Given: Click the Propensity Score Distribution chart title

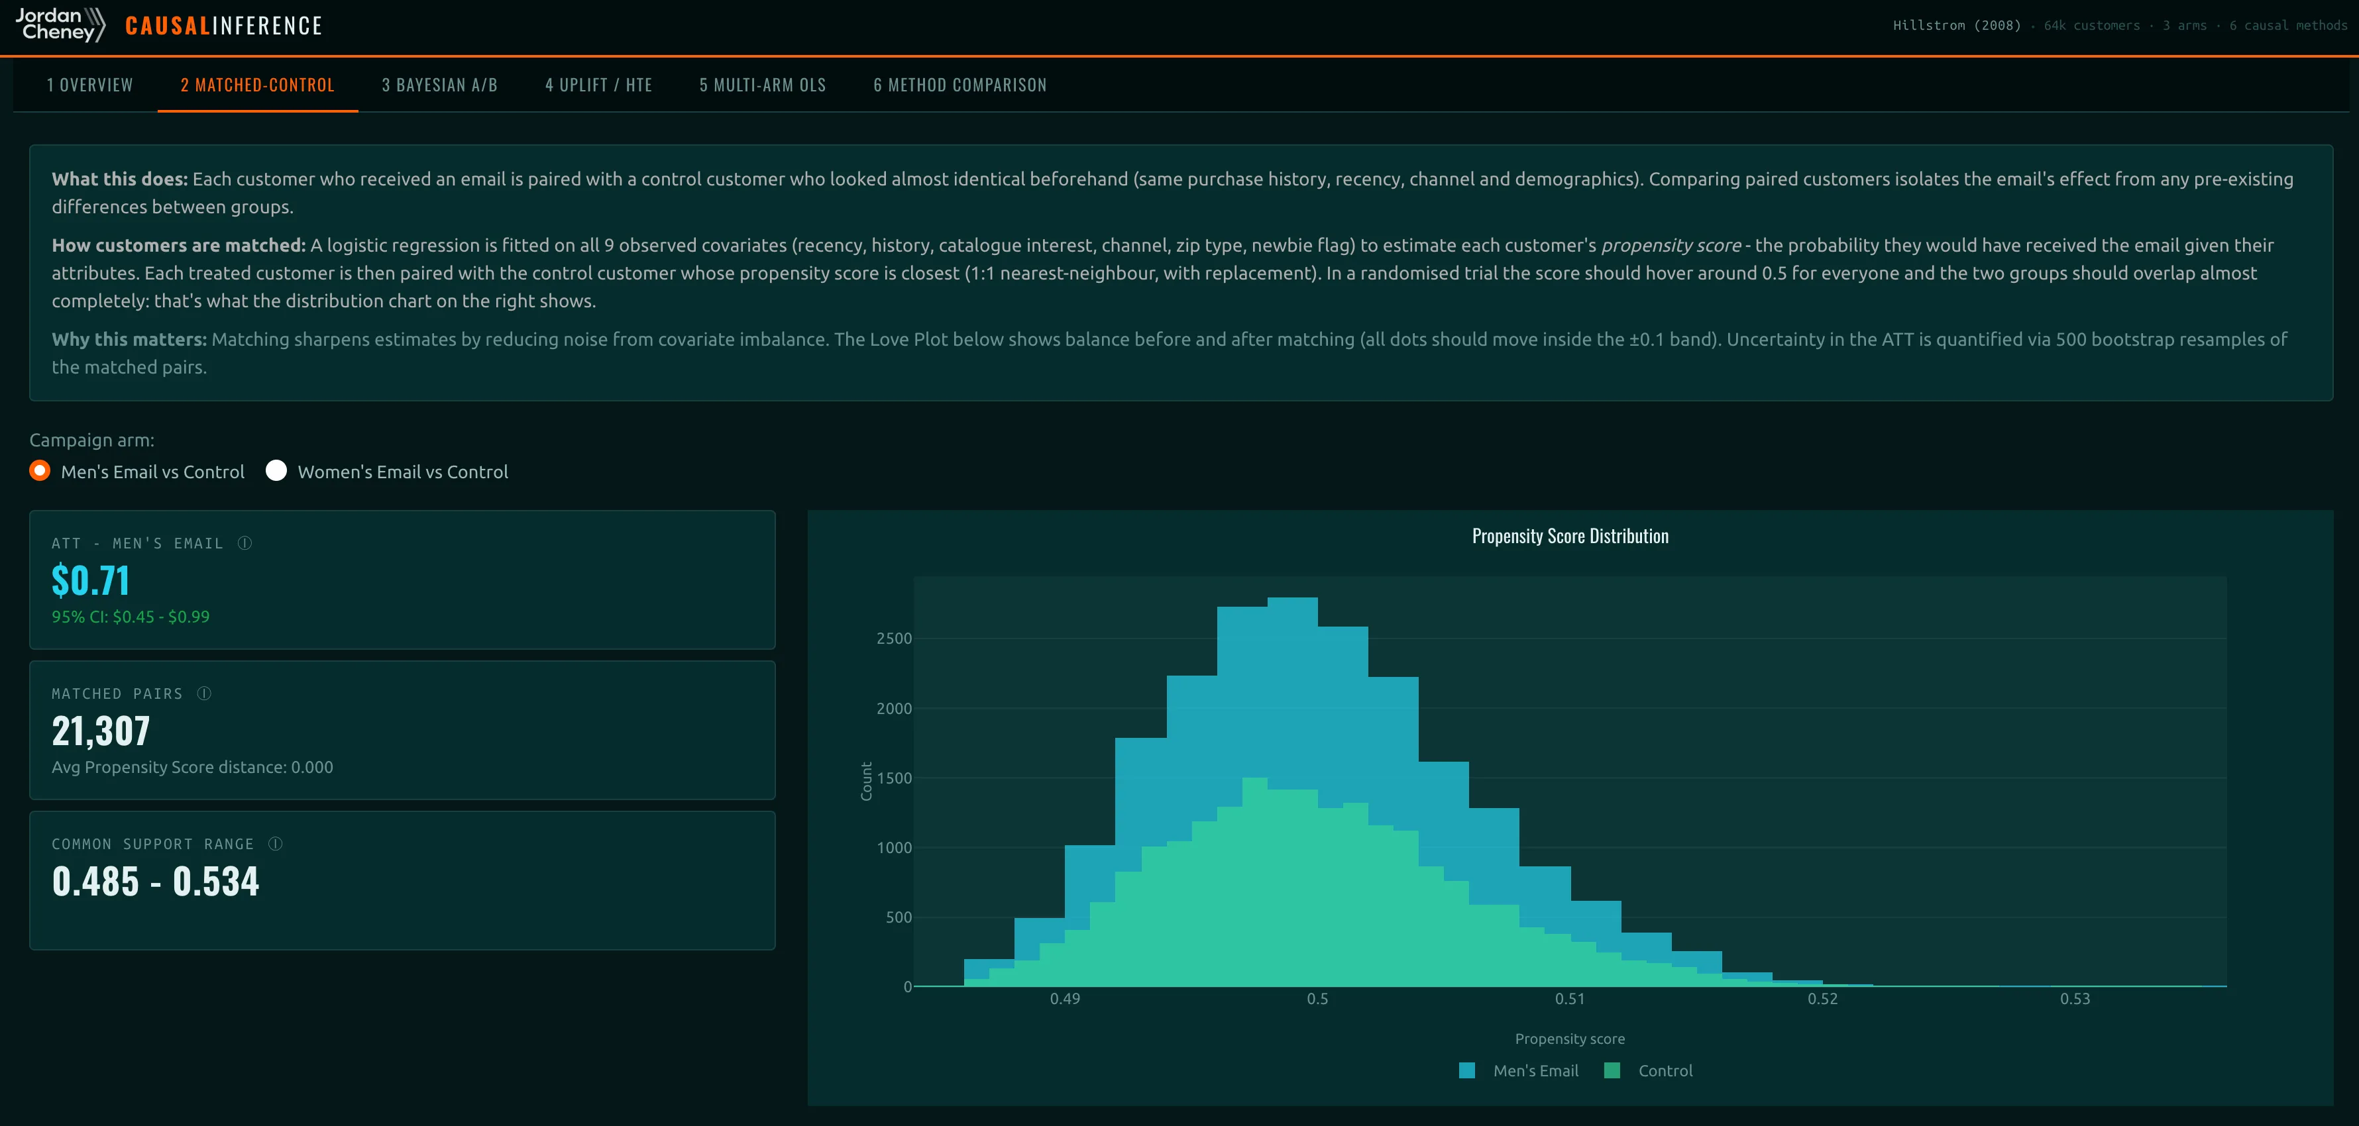Looking at the screenshot, I should tap(1570, 537).
